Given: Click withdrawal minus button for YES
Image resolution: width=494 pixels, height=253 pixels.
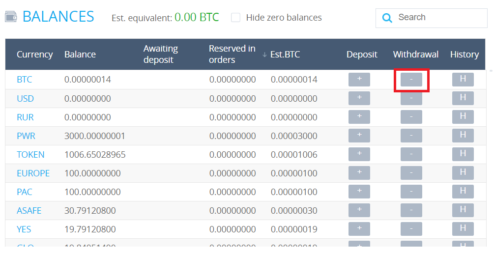Looking at the screenshot, I should 411,229.
